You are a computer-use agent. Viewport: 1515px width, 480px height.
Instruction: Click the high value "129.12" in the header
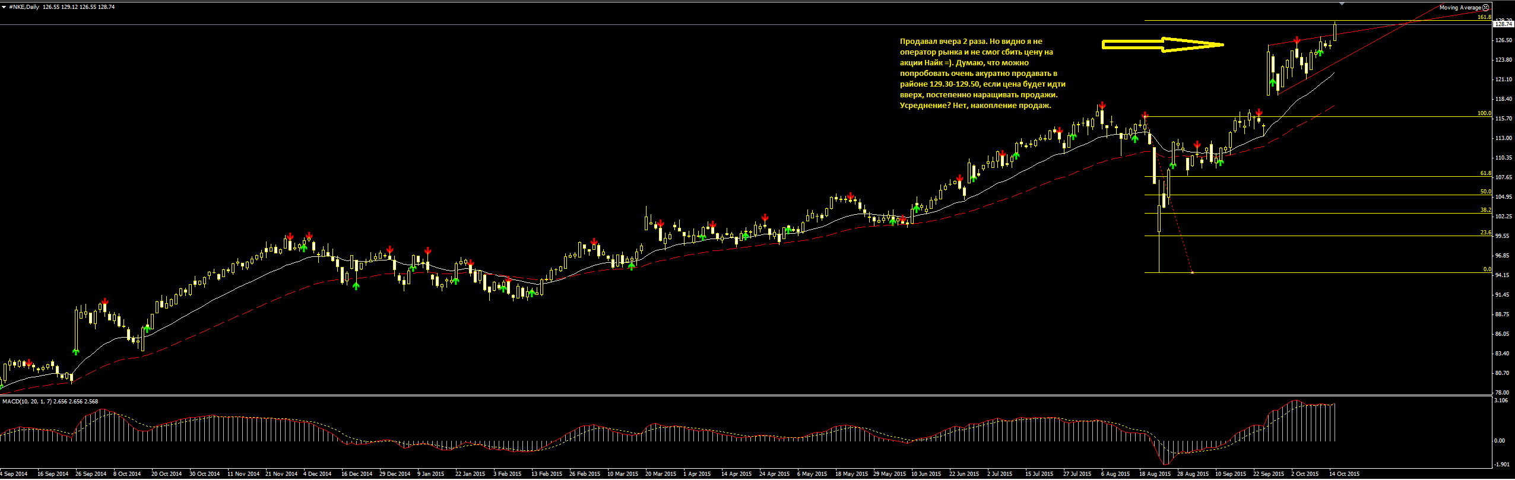[x=70, y=7]
